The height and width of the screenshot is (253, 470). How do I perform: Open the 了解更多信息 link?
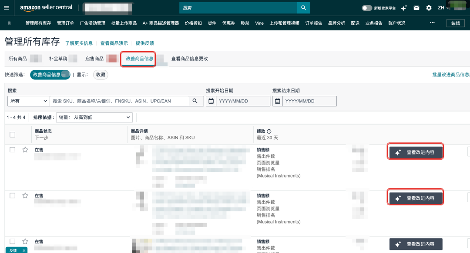79,43
